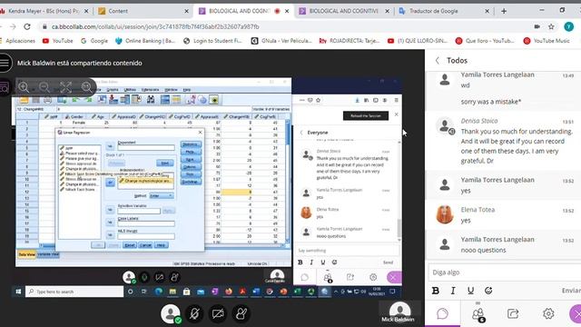The image size is (581, 327).
Task: Zoom out of the shared content
Action: (x=44, y=87)
